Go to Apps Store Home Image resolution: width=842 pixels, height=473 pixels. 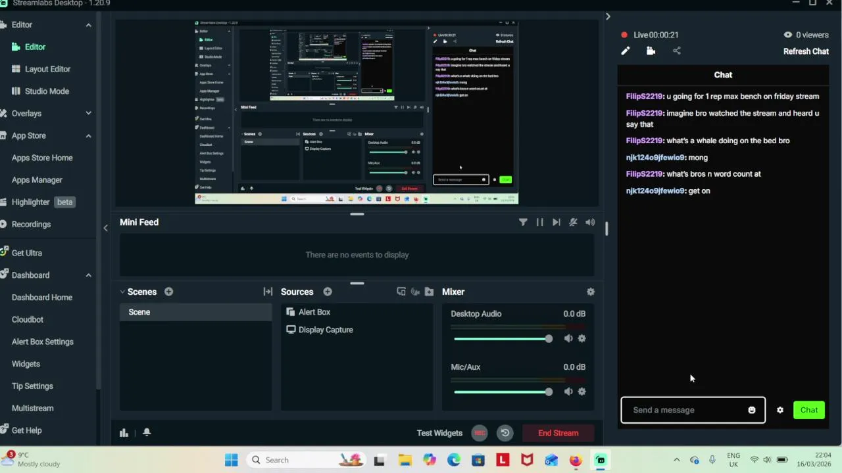pos(42,158)
